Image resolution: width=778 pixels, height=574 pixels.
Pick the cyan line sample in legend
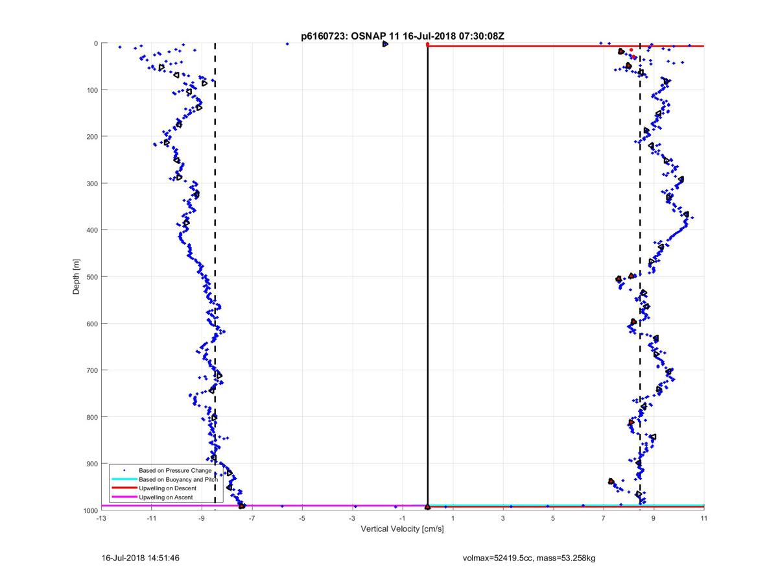pos(124,479)
